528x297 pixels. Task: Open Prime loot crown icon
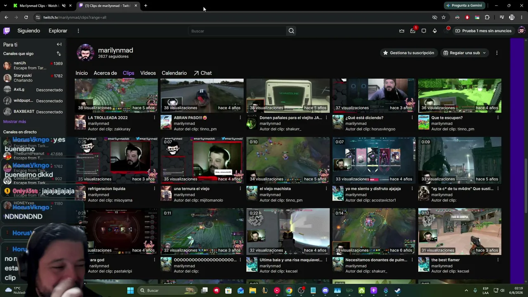pos(402,31)
